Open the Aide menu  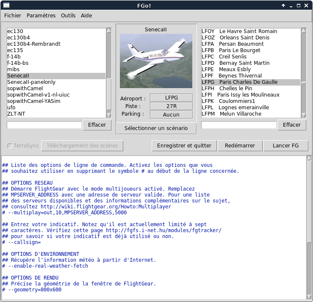pyautogui.click(x=86, y=16)
